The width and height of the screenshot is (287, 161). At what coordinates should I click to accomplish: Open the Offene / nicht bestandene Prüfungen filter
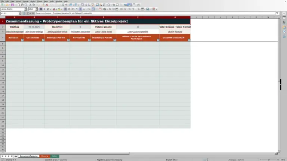tap(158, 40)
